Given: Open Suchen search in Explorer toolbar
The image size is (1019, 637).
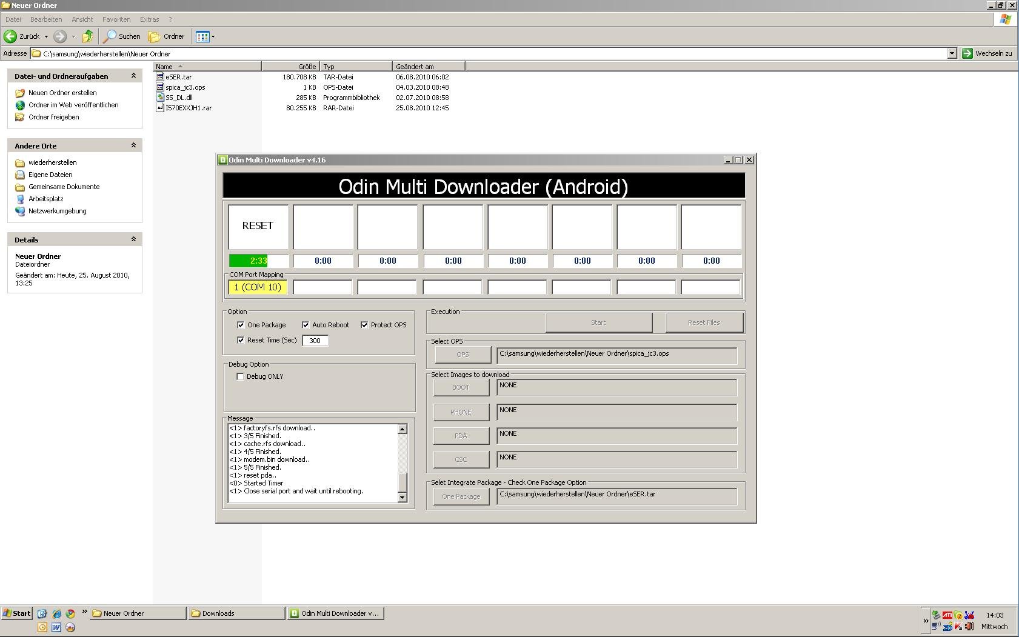Looking at the screenshot, I should point(122,36).
